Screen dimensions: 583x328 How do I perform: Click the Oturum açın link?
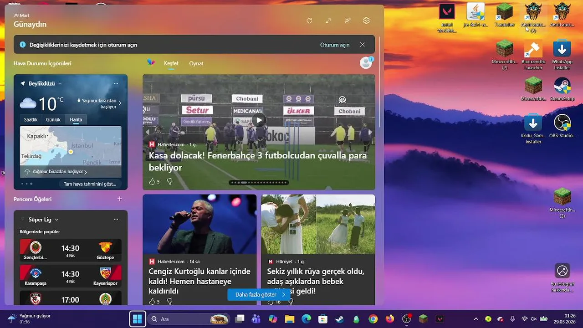coord(335,45)
